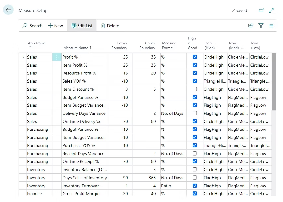Click the back arrow button
The width and height of the screenshot is (283, 202).
coord(8,10)
